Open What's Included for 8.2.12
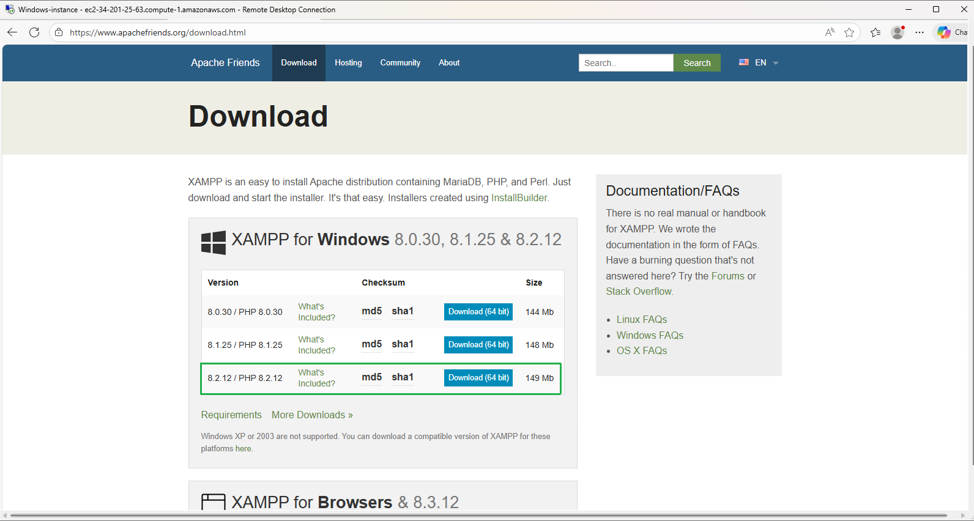 (316, 378)
